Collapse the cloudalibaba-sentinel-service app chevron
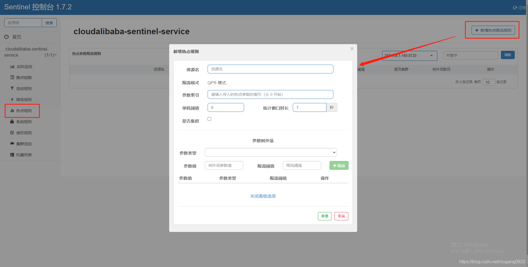 55,55
